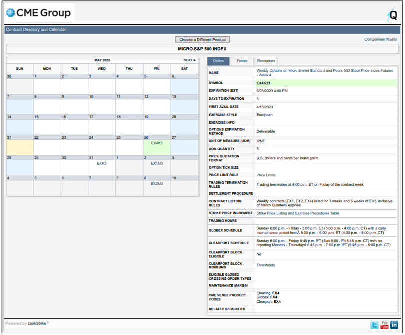Image resolution: width=405 pixels, height=335 pixels.
Task: Click the QuikStrike Q logo icon
Action: 392,15
